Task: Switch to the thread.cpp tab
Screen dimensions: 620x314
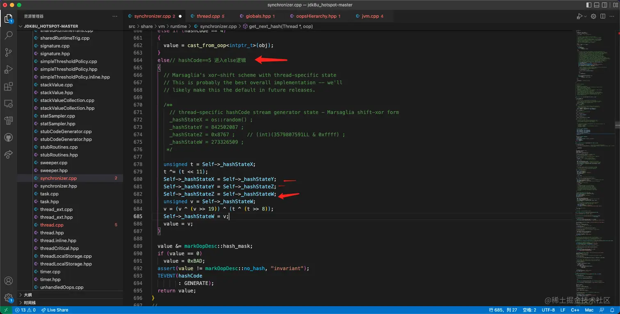Action: click(x=211, y=16)
